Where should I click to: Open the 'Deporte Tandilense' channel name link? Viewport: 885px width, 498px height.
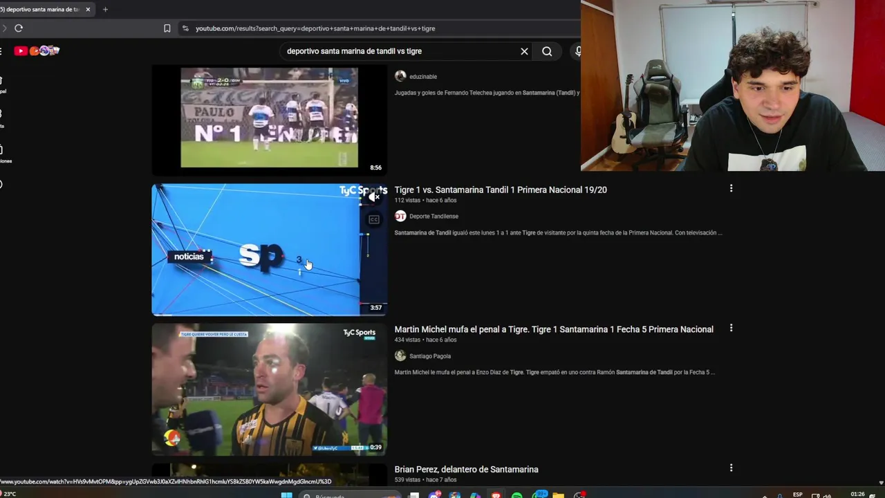click(x=434, y=216)
